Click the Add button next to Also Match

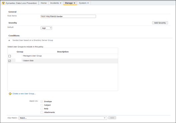coord(112,118)
